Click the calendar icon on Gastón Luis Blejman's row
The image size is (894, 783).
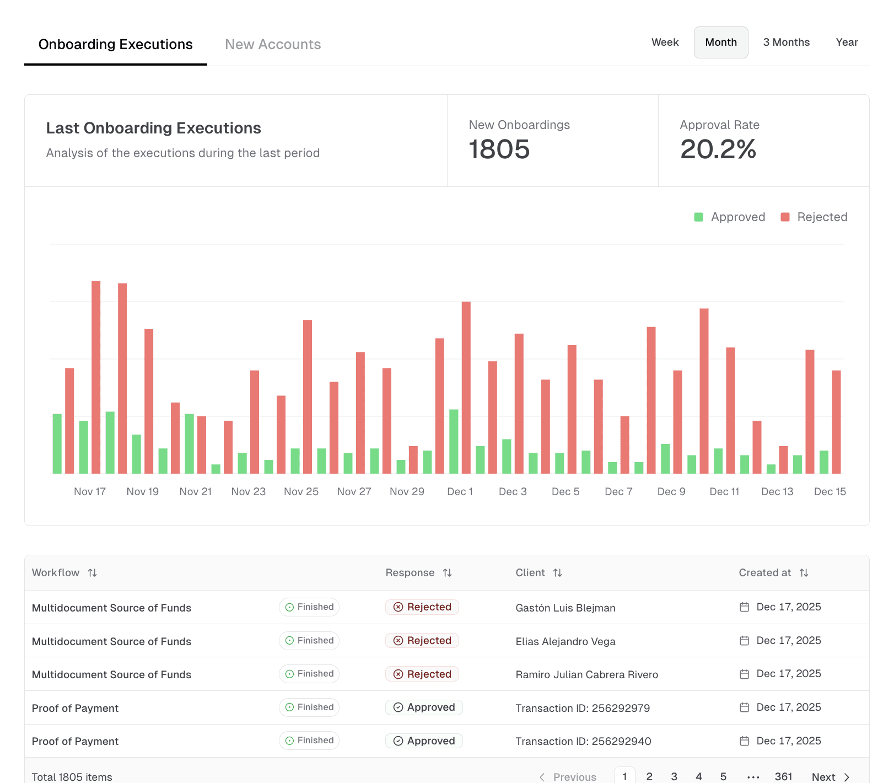pyautogui.click(x=744, y=607)
